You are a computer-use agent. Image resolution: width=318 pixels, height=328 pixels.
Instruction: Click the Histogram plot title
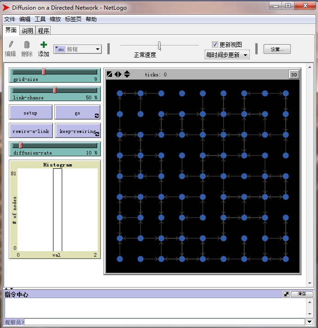pyautogui.click(x=58, y=165)
